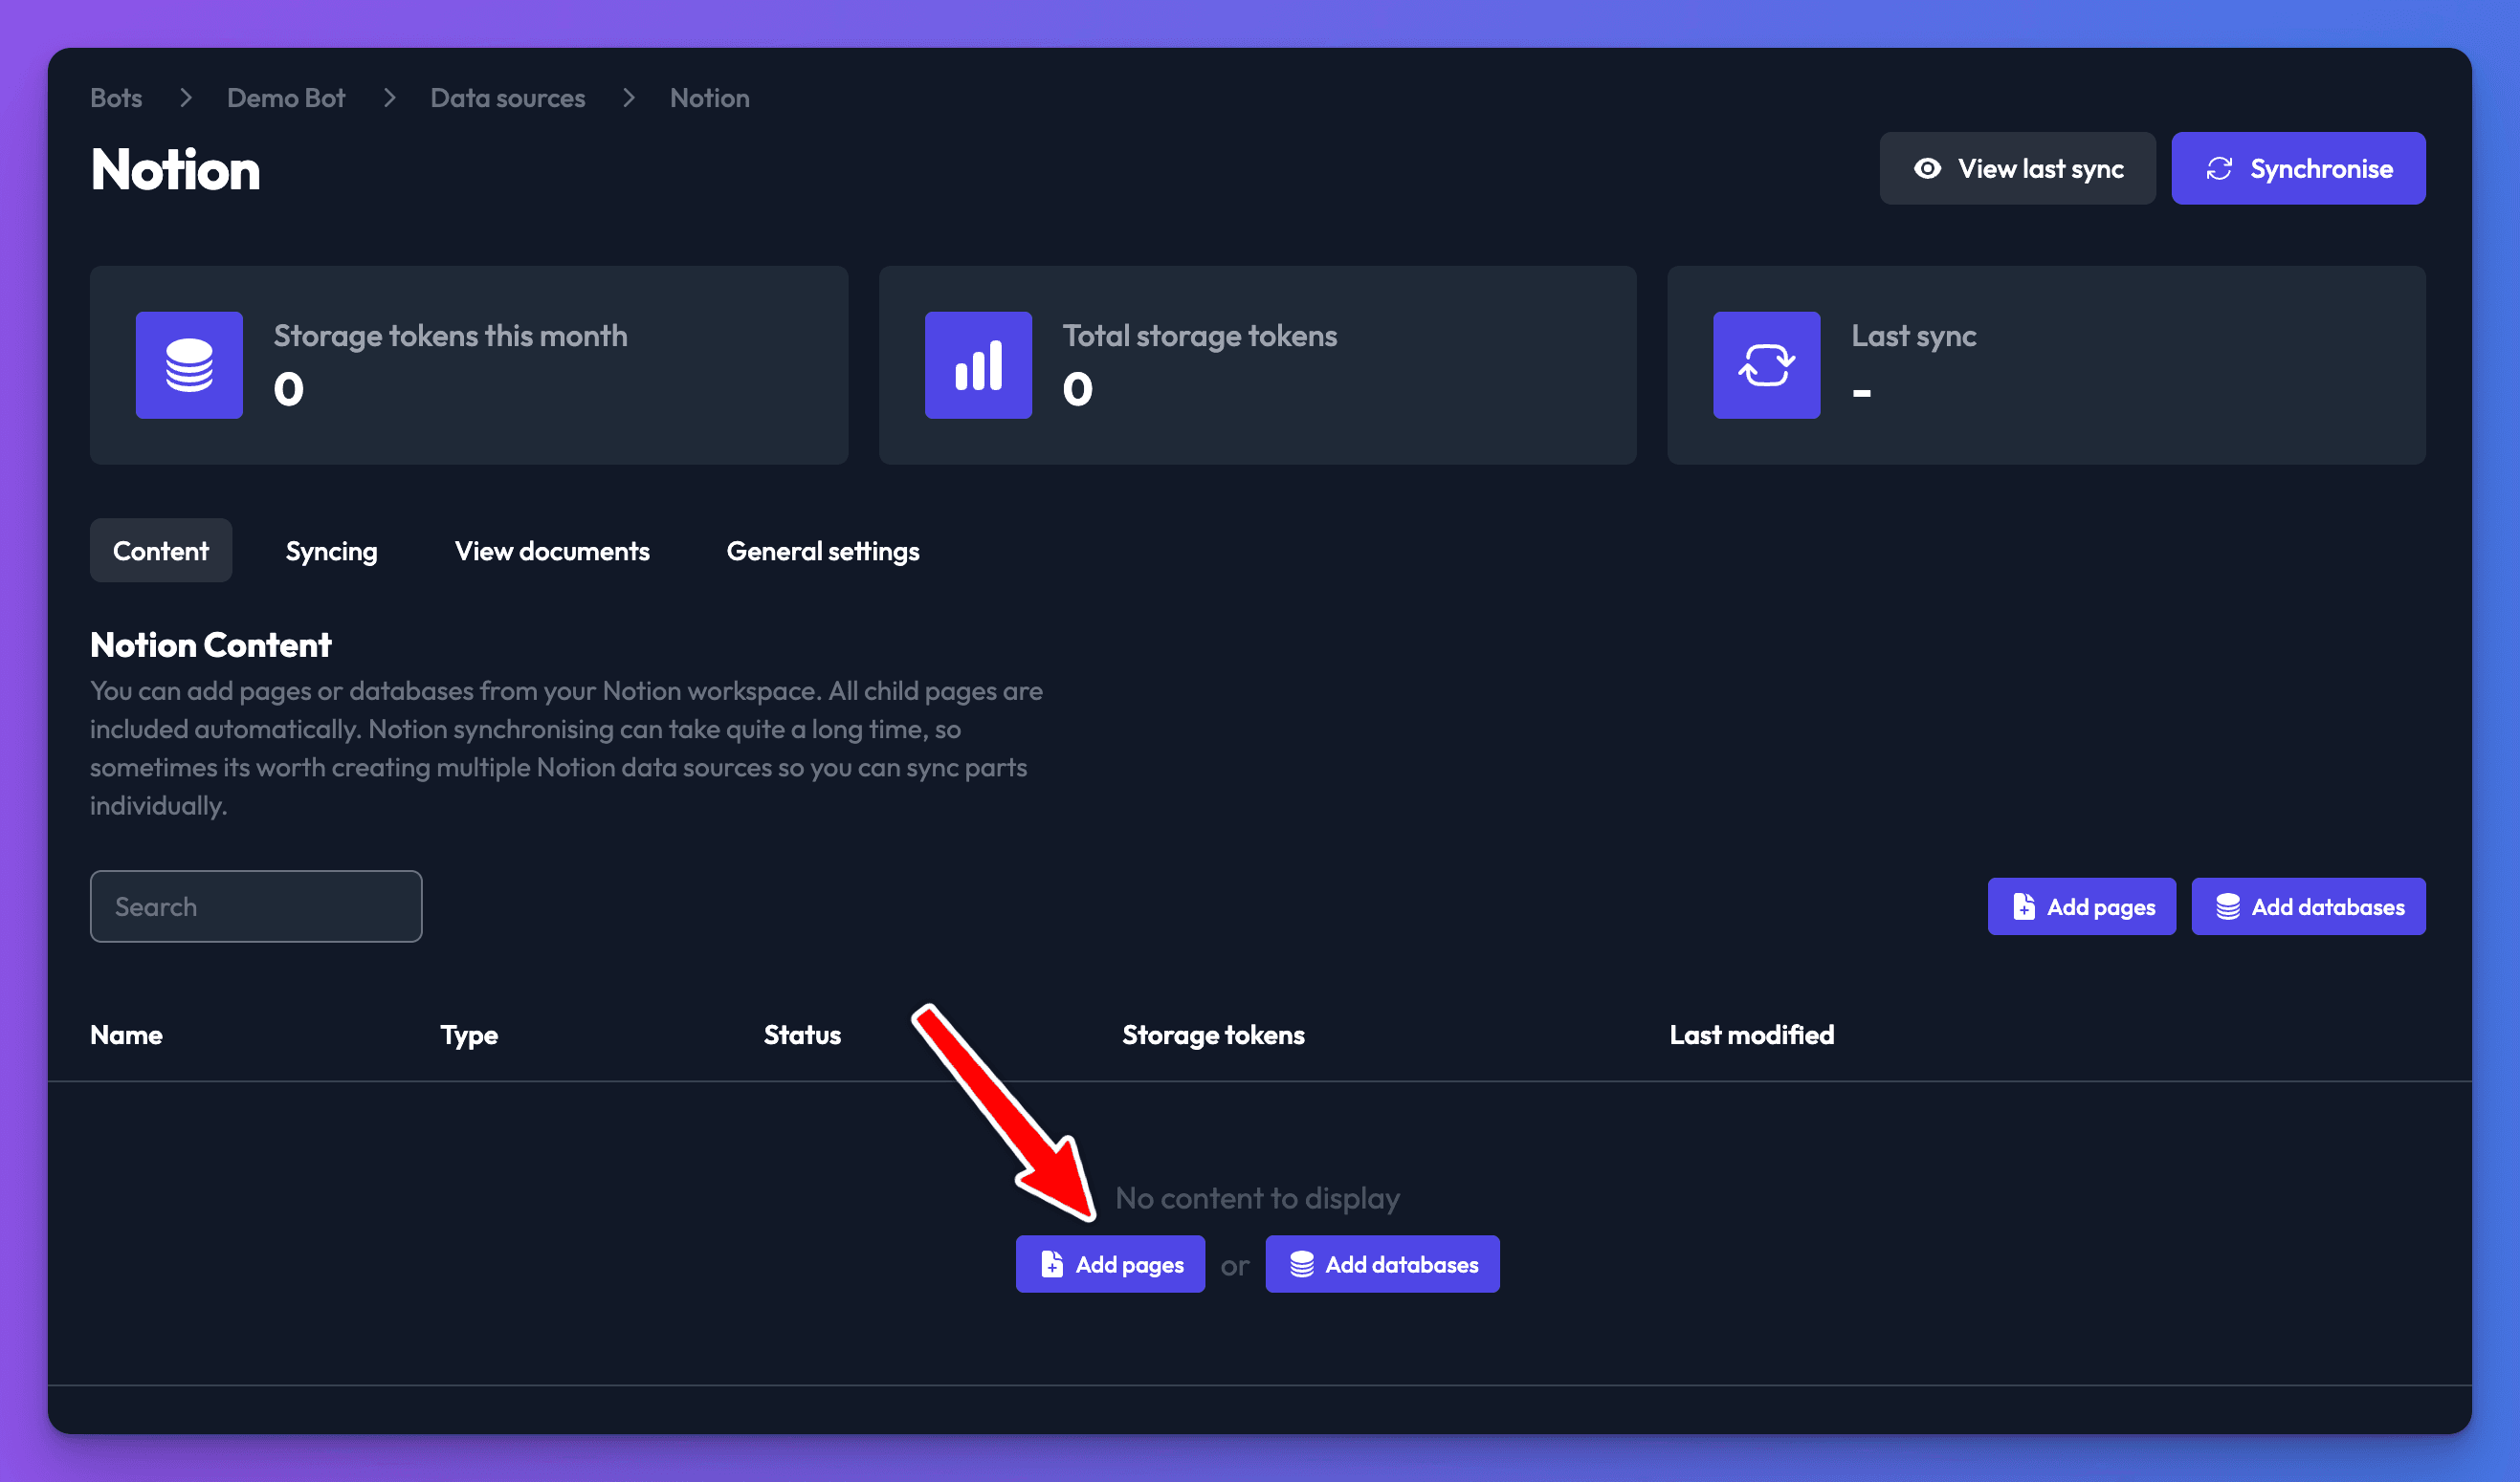Image resolution: width=2520 pixels, height=1482 pixels.
Task: Click the storage tokens this month database icon
Action: (189, 364)
